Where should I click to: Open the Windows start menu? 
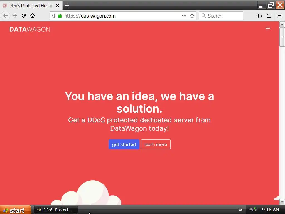point(16,210)
